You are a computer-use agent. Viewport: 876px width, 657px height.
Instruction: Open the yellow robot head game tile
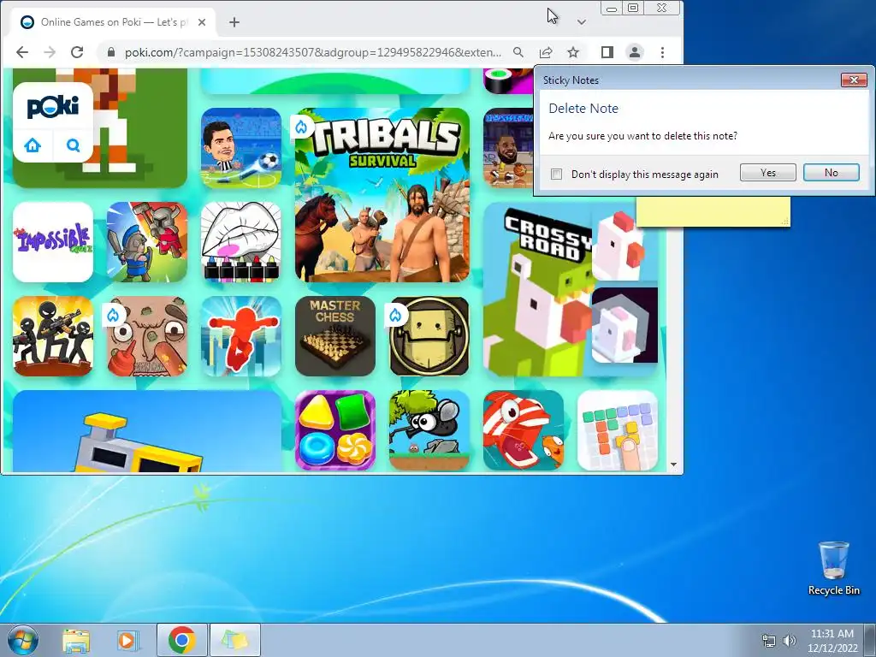pyautogui.click(x=429, y=335)
